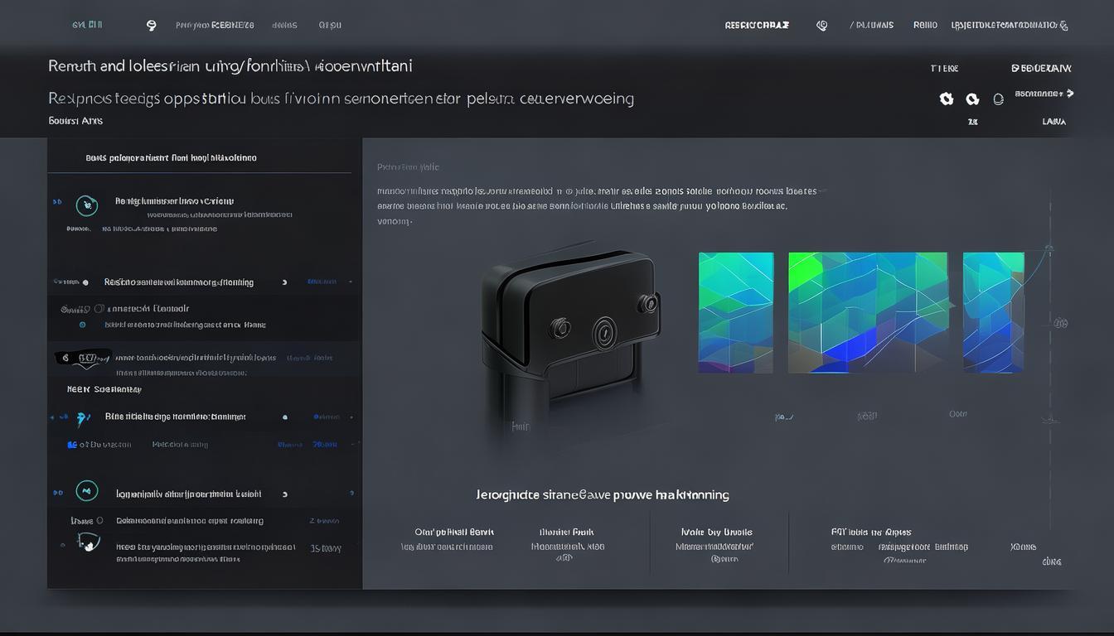
Task: Click the teal circle icon in lower sidebar
Action: pyautogui.click(x=86, y=491)
